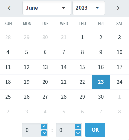The width and height of the screenshot is (129, 140).
Task: Increase the hour value with up arrow
Action: [44, 126]
